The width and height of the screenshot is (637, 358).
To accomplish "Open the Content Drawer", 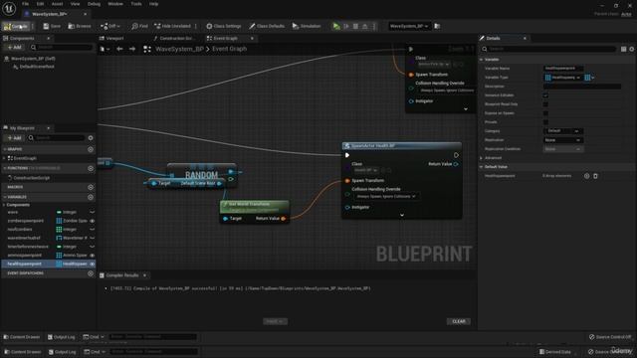I will (22, 337).
